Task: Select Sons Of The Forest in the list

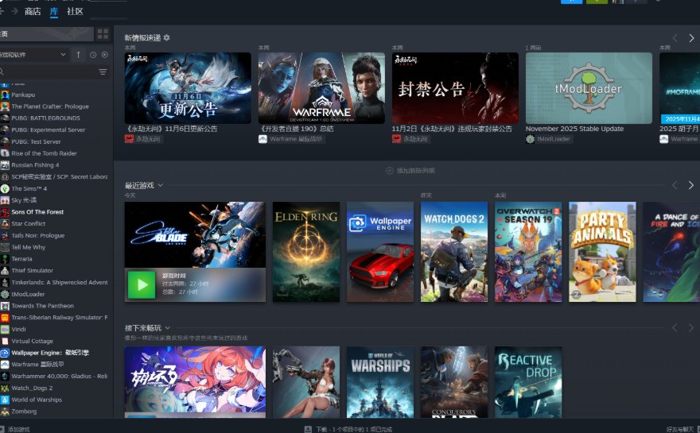Action: pos(37,212)
